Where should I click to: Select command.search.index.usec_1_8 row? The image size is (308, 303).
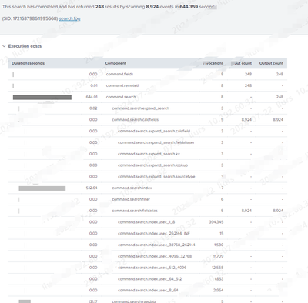(146, 222)
